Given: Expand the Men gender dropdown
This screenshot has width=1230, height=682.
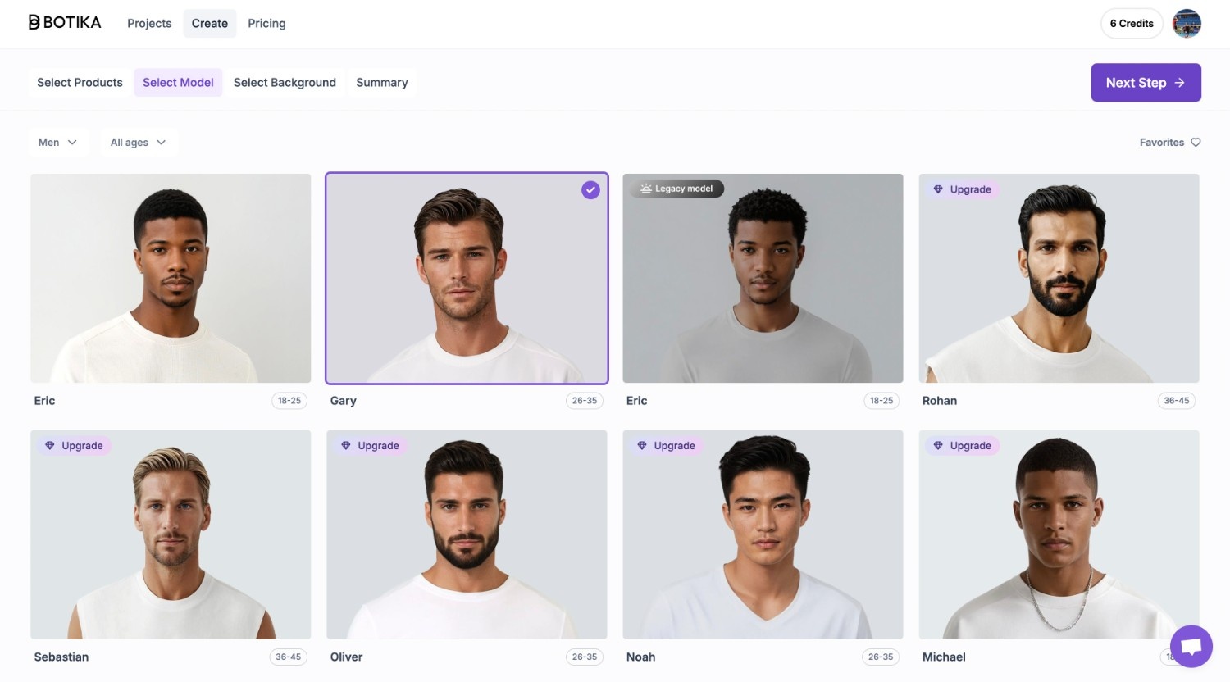Looking at the screenshot, I should (x=57, y=143).
